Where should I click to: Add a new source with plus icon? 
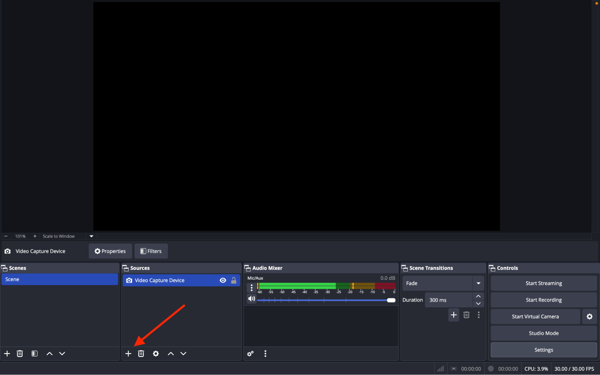(x=128, y=354)
